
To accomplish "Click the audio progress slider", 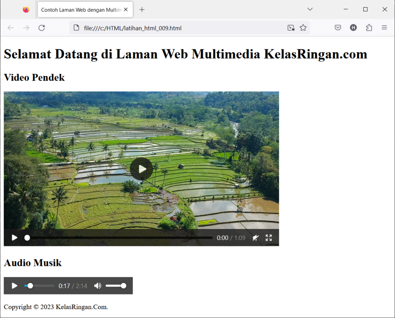I will (39, 286).
